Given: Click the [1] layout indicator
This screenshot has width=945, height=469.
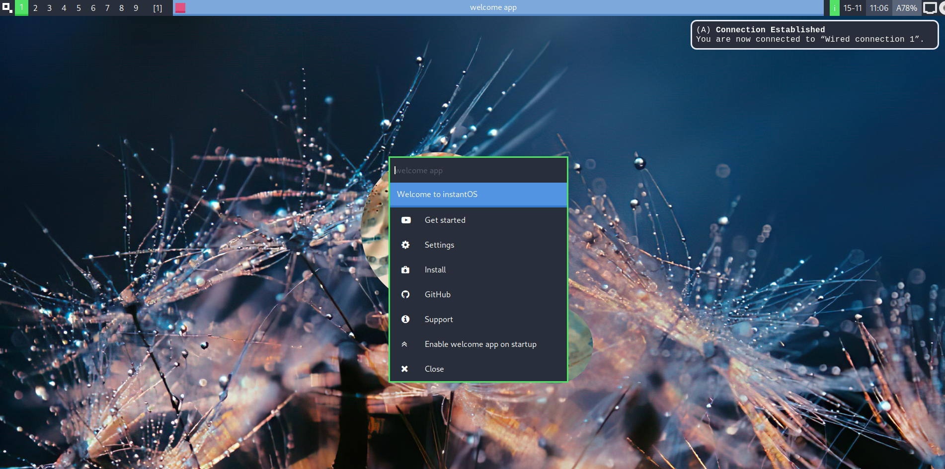Looking at the screenshot, I should pos(157,8).
